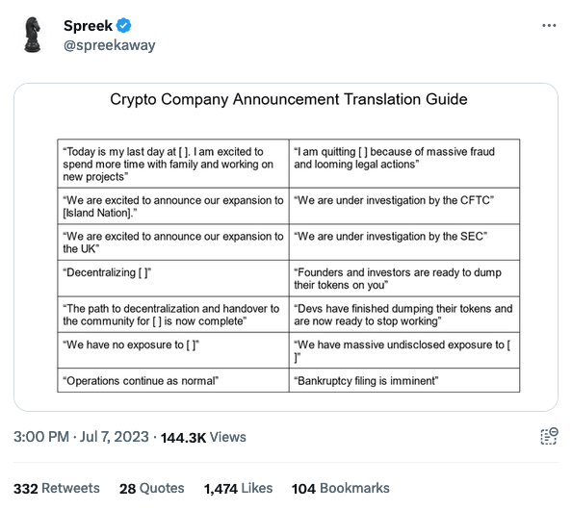Viewport: 572px width, 510px height.
Task: Open the 28 Quotes list
Action: click(152, 488)
